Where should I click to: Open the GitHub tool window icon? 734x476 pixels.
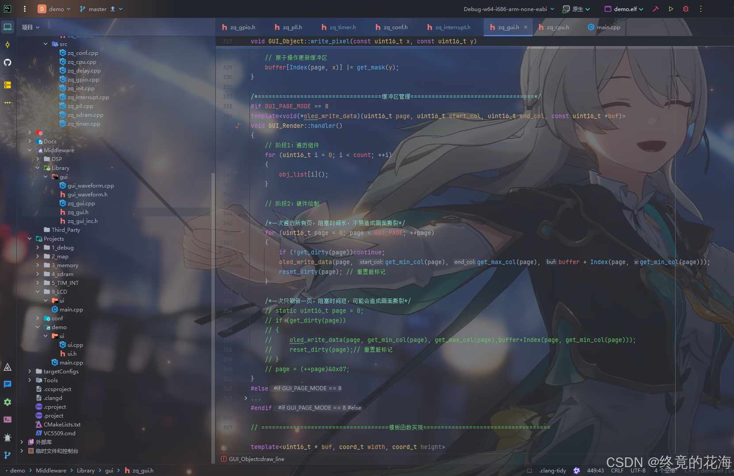click(x=8, y=62)
